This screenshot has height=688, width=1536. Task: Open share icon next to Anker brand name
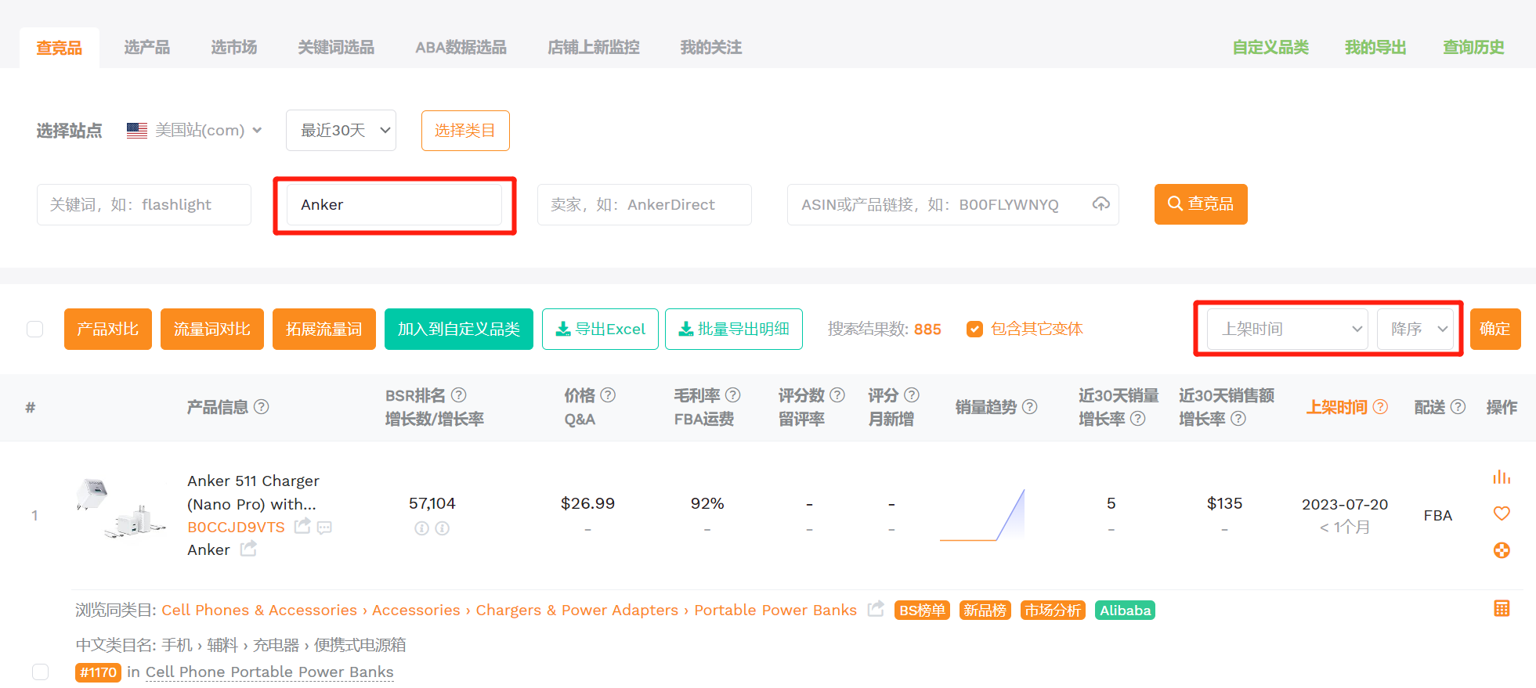tap(248, 549)
